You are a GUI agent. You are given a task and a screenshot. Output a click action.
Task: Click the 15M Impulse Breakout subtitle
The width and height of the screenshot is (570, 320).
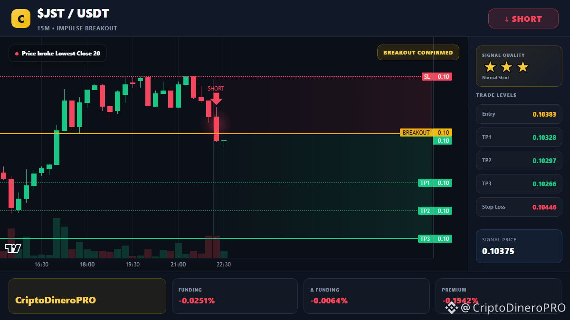(x=77, y=28)
